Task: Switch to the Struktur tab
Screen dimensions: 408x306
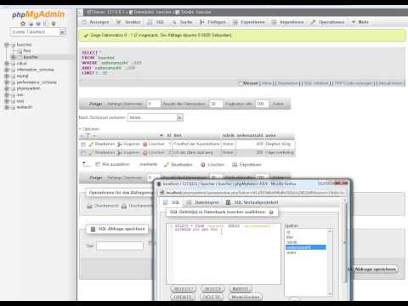Action: 128,22
